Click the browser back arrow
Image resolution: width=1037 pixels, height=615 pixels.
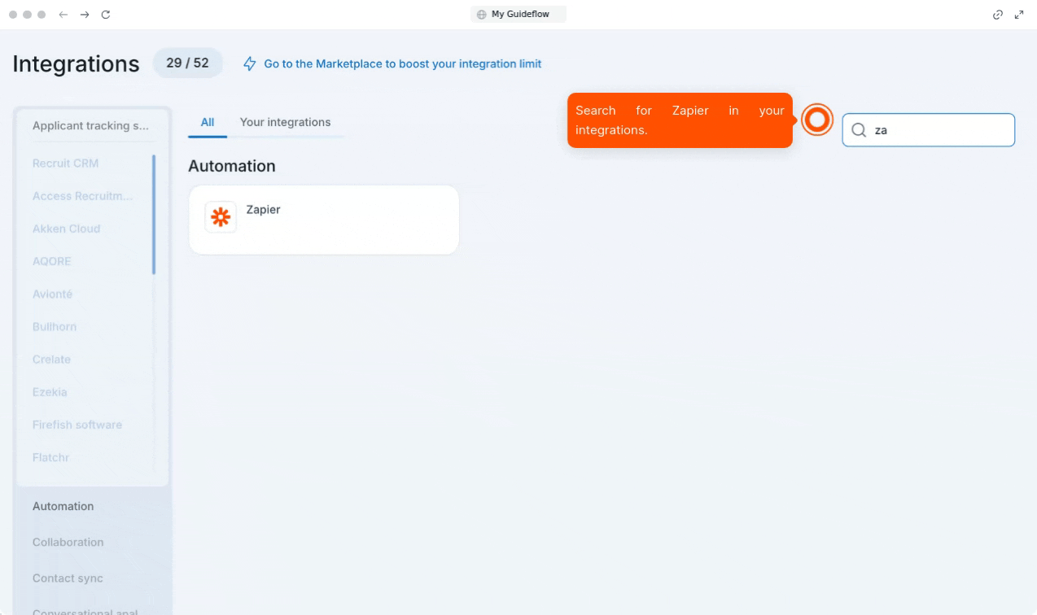coord(63,15)
